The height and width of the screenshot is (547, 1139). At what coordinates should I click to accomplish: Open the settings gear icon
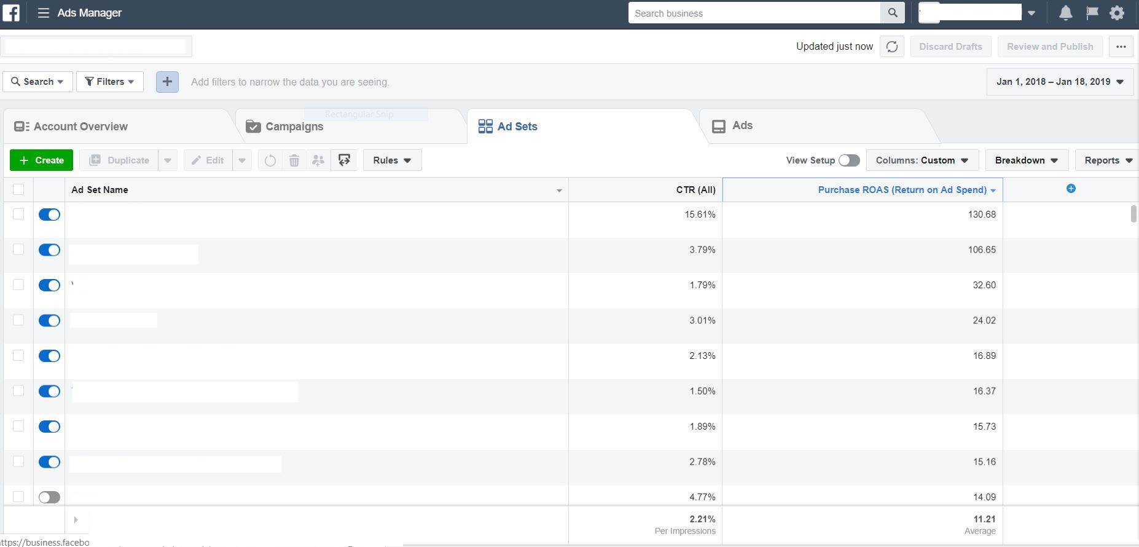pos(1117,13)
